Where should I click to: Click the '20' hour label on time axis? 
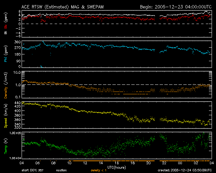click(x=148, y=163)
